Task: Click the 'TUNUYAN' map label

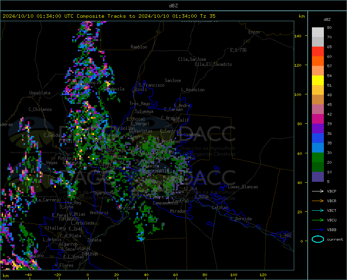Action: [89, 254]
